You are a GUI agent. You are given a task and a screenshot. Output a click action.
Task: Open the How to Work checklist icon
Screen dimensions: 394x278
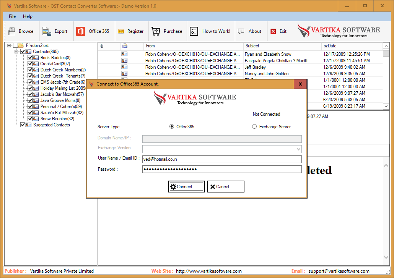point(194,31)
